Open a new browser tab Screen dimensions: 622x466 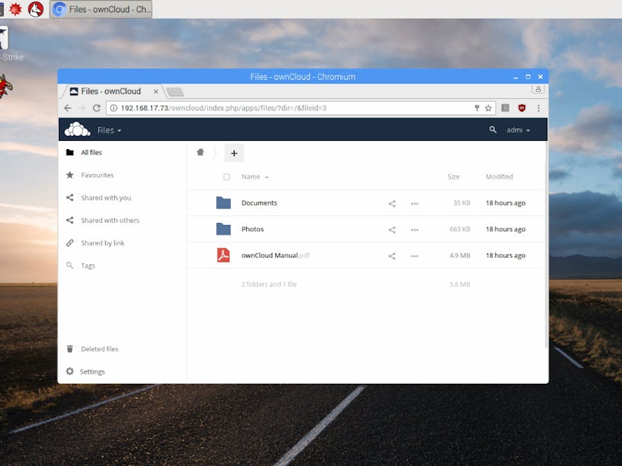pos(175,92)
